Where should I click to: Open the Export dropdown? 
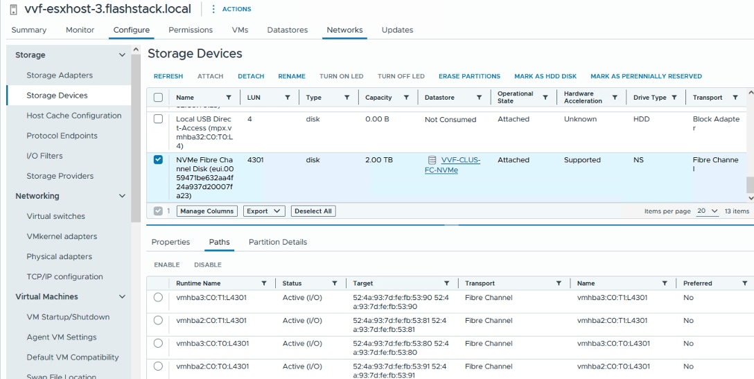[x=263, y=211]
